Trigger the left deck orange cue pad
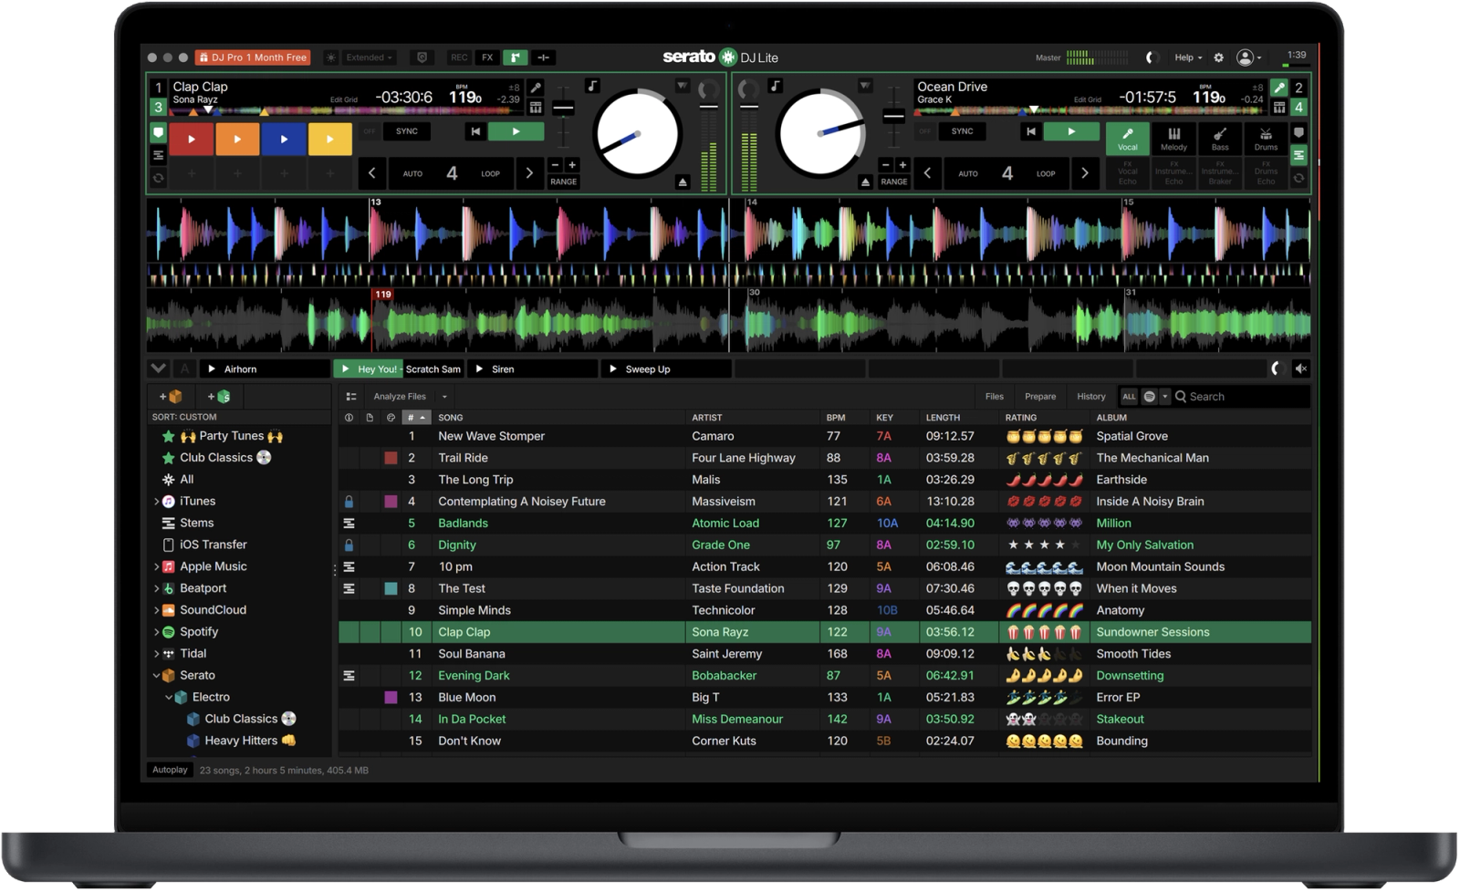Screen dimensions: 1460x892 (237, 140)
